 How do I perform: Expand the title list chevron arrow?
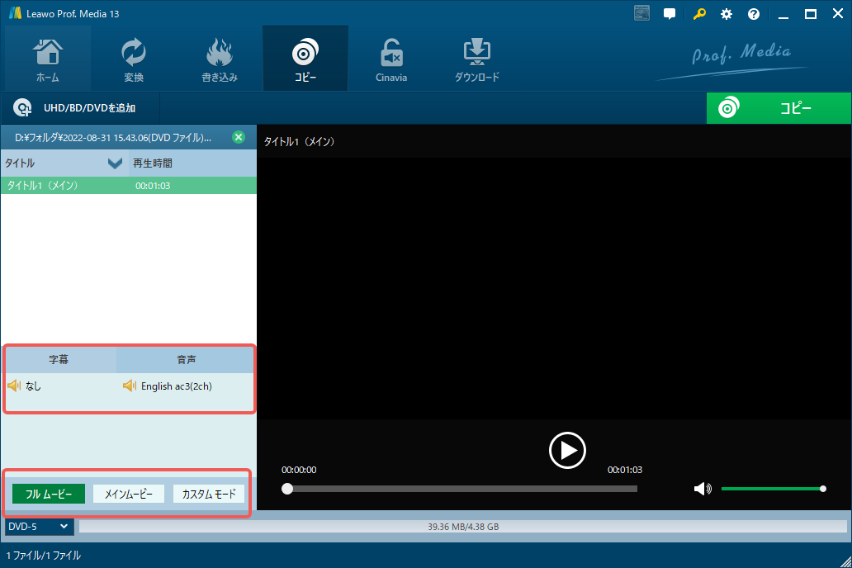[x=115, y=163]
